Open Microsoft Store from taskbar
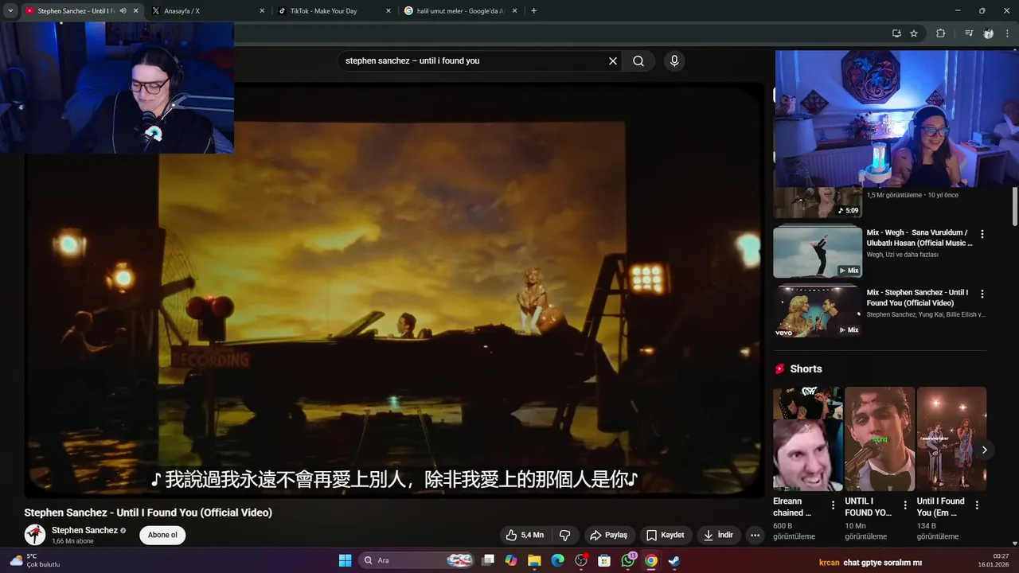This screenshot has height=573, width=1019. point(604,560)
